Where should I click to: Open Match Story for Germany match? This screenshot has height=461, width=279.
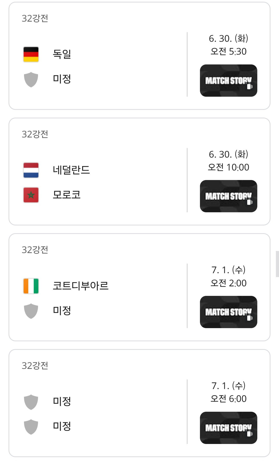click(x=229, y=80)
